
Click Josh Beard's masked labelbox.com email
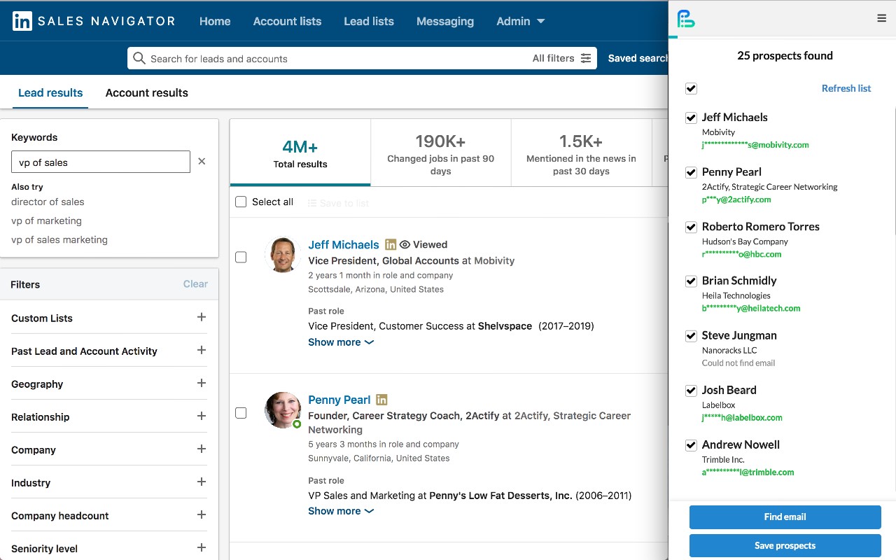742,418
